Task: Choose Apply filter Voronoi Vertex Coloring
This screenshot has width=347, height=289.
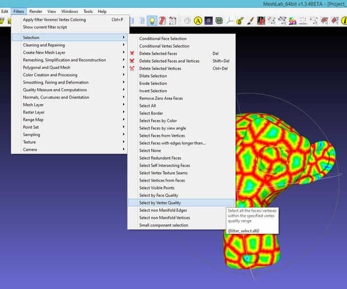Action: [71, 20]
